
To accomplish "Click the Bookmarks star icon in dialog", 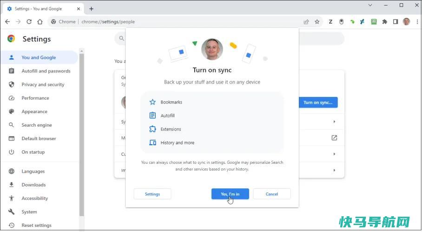I will pyautogui.click(x=152, y=102).
